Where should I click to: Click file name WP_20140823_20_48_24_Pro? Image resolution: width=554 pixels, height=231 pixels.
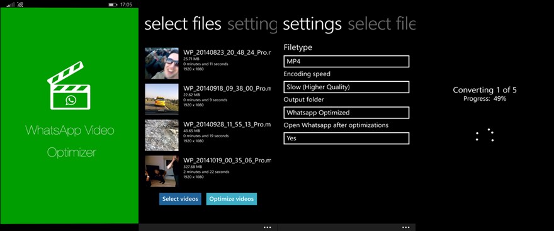click(227, 53)
